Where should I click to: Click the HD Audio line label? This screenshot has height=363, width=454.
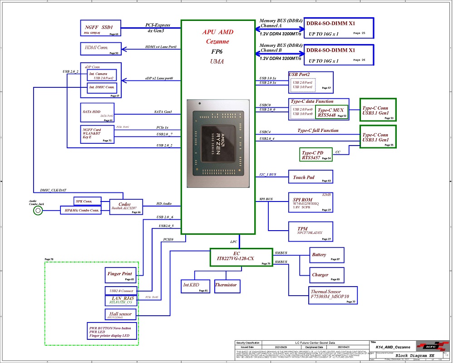[164, 204]
